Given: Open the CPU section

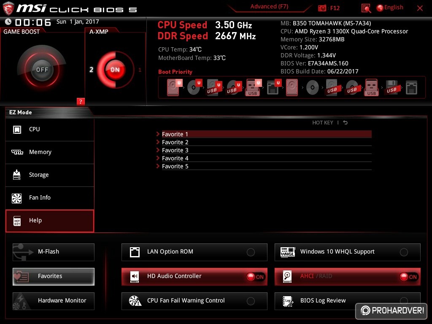Looking at the screenshot, I should (50, 130).
